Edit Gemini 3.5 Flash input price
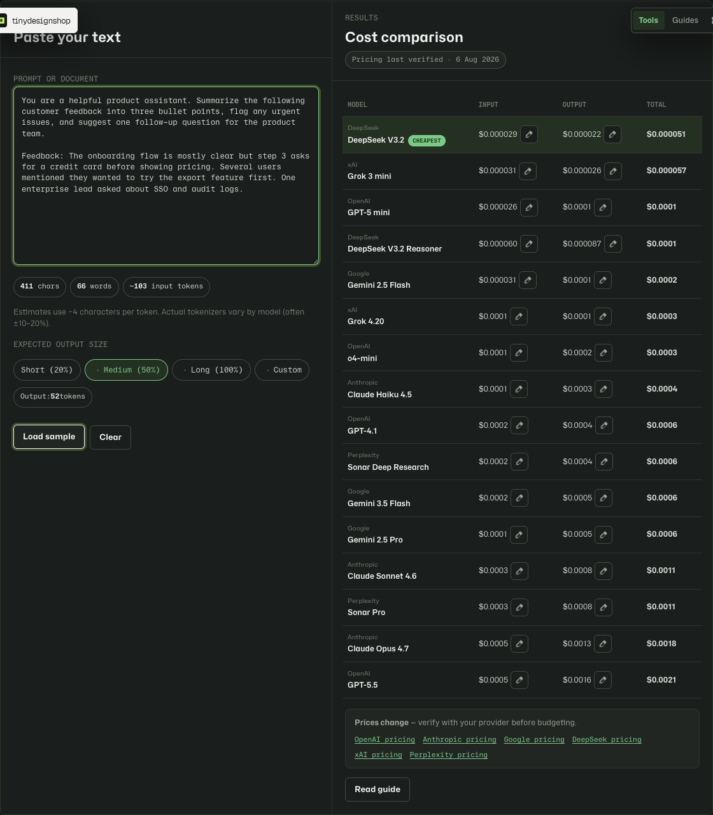 (x=519, y=498)
